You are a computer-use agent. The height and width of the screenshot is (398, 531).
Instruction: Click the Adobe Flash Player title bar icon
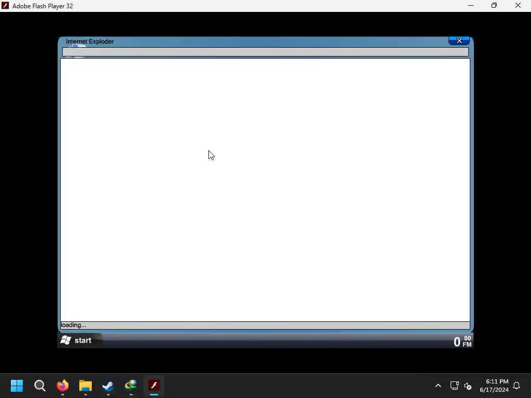coord(5,6)
